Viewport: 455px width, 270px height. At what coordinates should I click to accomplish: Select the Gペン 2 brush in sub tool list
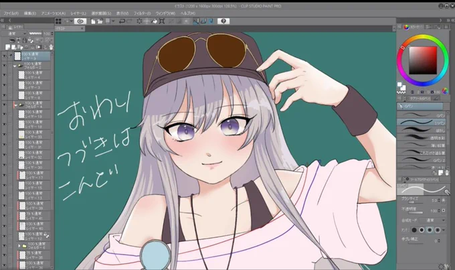pos(421,160)
